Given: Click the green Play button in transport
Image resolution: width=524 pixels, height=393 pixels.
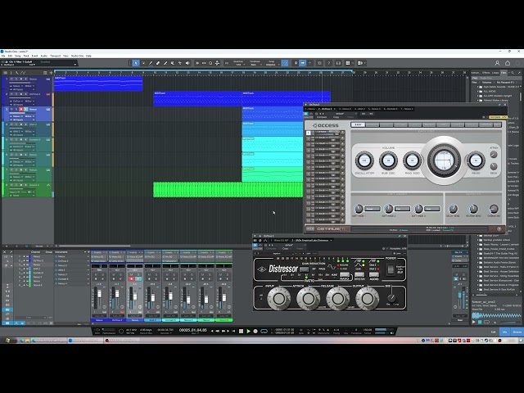Looking at the screenshot, I should coord(248,331).
